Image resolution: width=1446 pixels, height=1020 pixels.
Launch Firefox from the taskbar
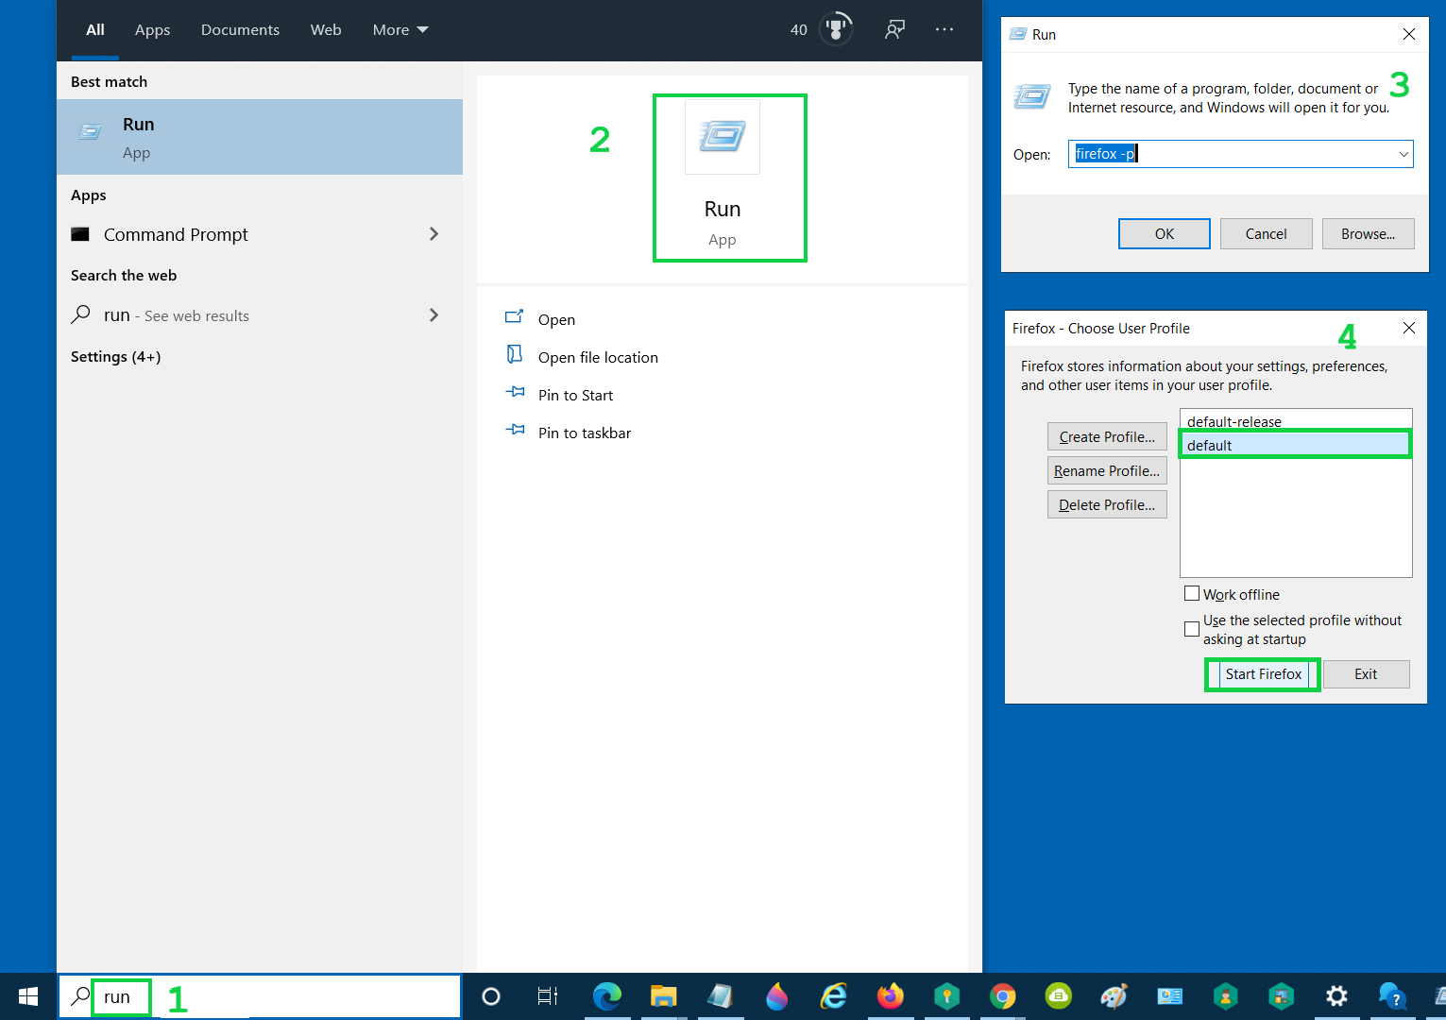coord(890,996)
